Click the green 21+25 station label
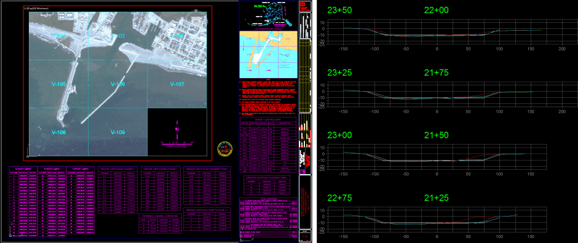 coord(436,198)
